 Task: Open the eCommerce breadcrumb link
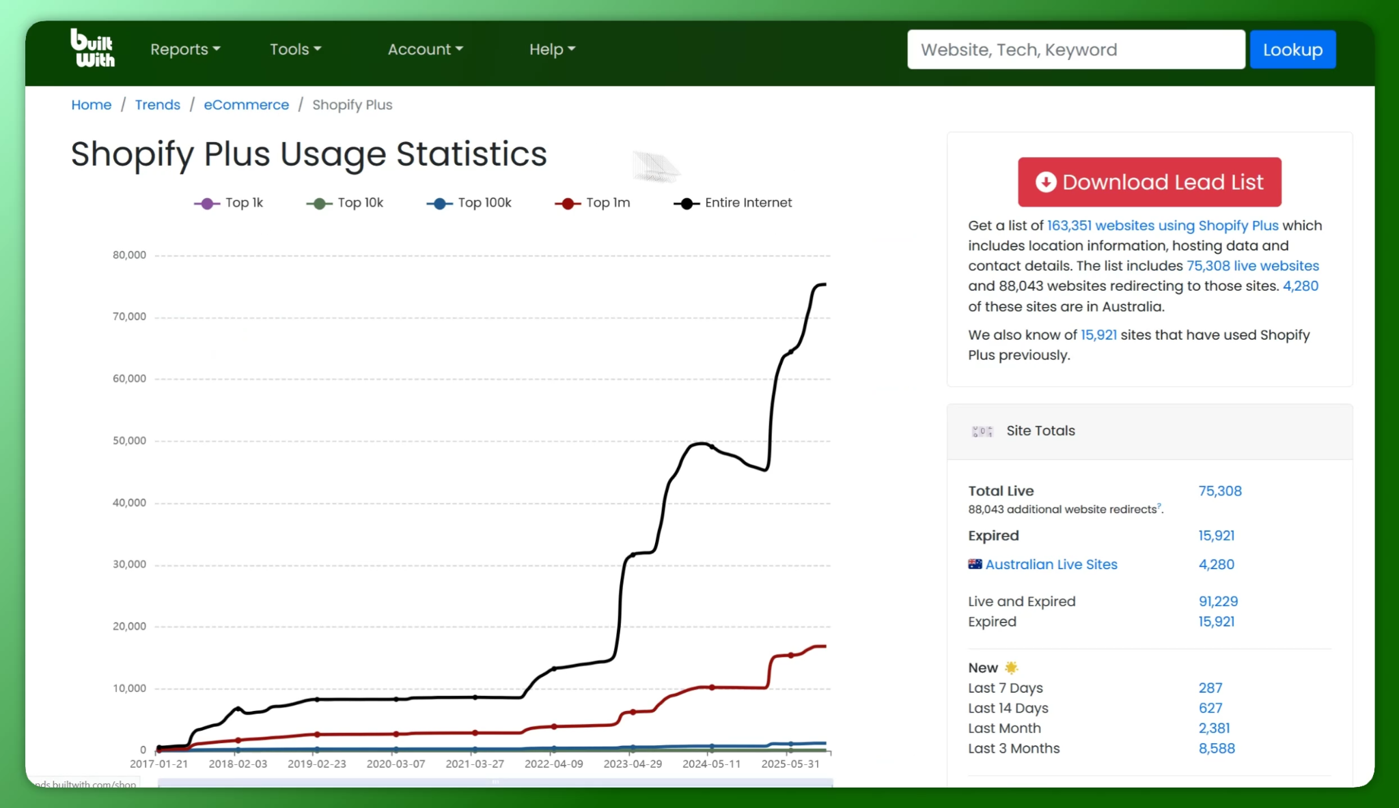point(246,104)
